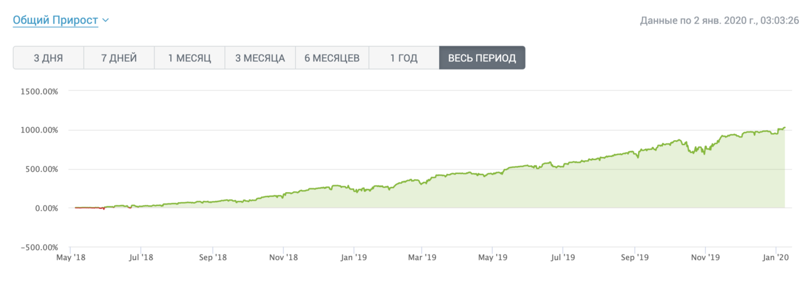Click the Jan '19 axis label
This screenshot has height=284, width=807.
click(x=353, y=257)
